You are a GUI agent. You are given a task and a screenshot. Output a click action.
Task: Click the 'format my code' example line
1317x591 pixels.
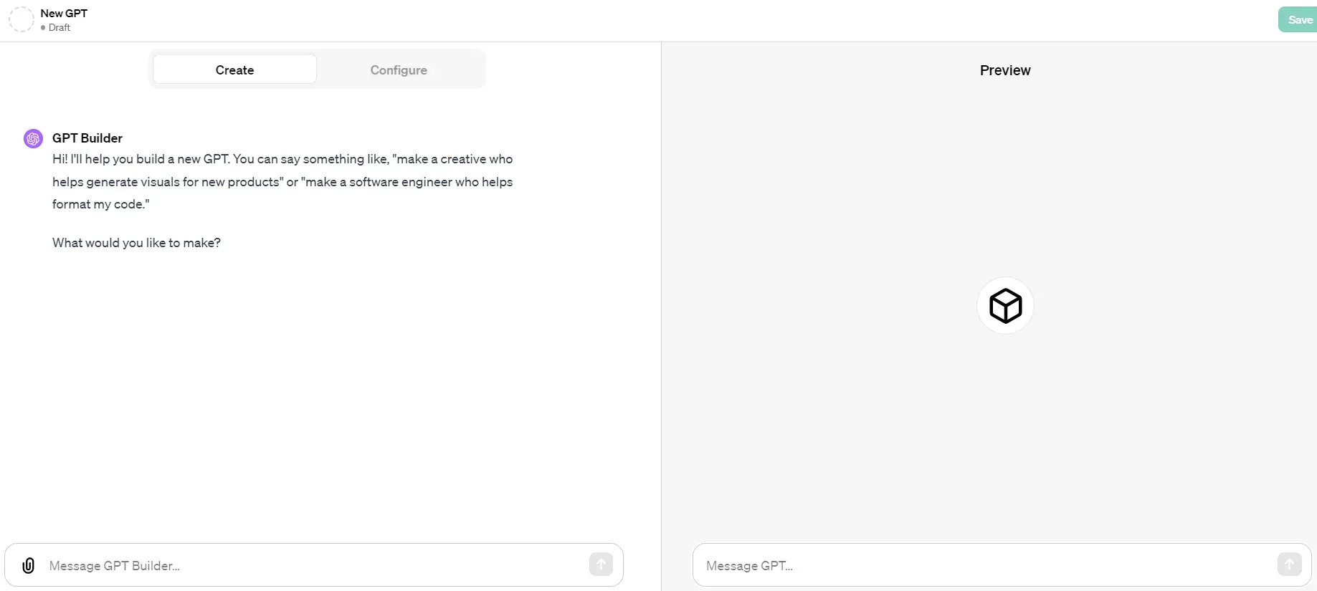click(x=101, y=204)
